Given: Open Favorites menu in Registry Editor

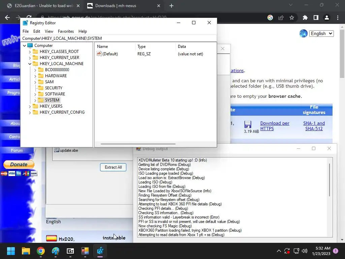Looking at the screenshot, I should (66, 31).
